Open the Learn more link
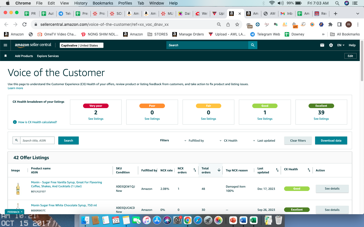Screen dimensions: 364x227 (x=15, y=88)
